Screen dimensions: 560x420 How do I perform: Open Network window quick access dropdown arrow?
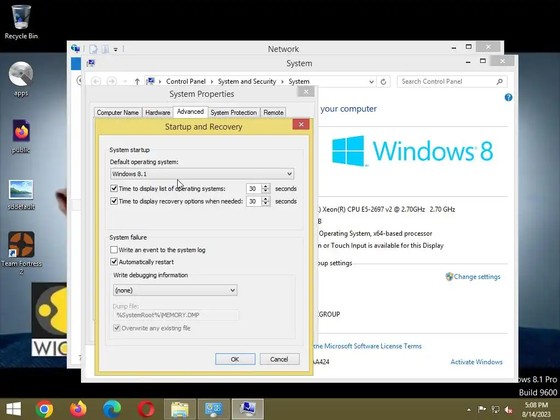[116, 49]
